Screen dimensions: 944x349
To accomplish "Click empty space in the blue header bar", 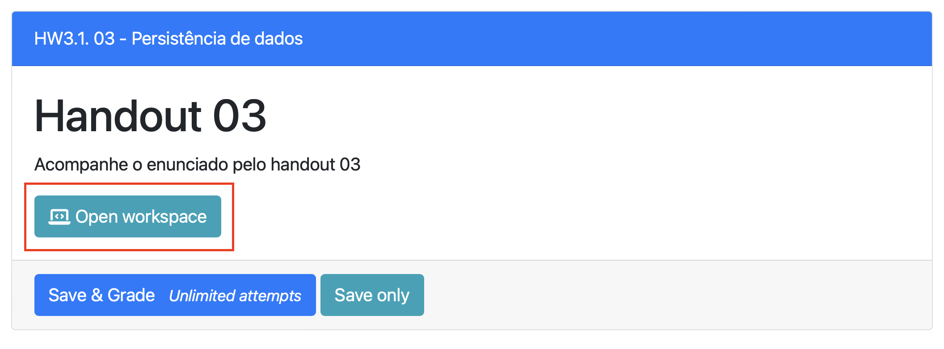I will click(x=626, y=39).
